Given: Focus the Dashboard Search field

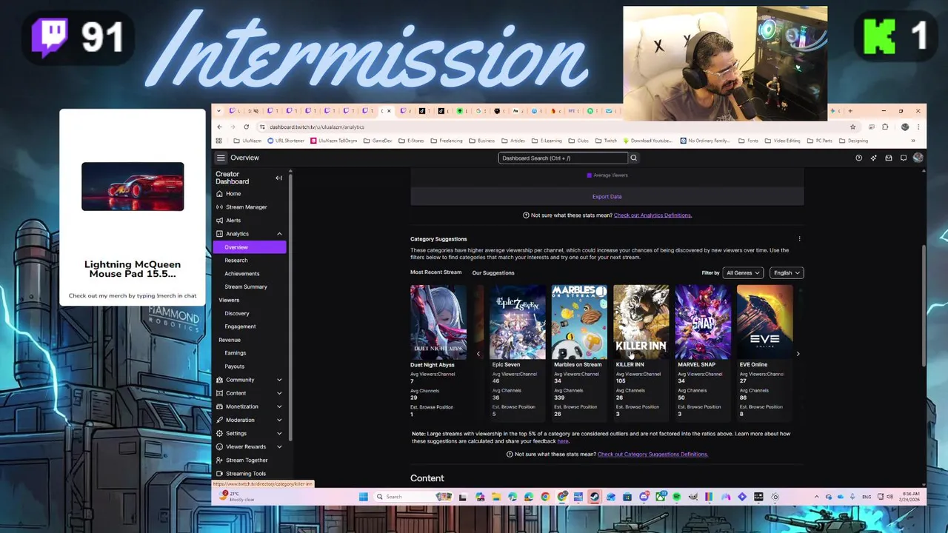Looking at the screenshot, I should coord(563,158).
